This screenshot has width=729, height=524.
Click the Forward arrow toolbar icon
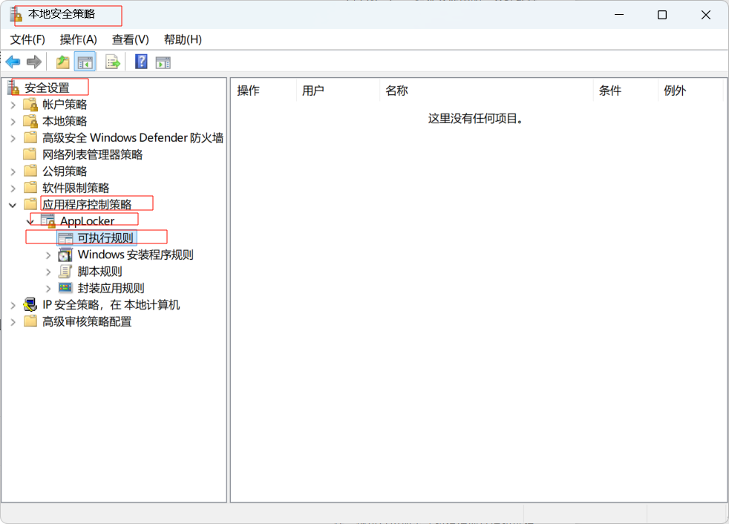(34, 62)
